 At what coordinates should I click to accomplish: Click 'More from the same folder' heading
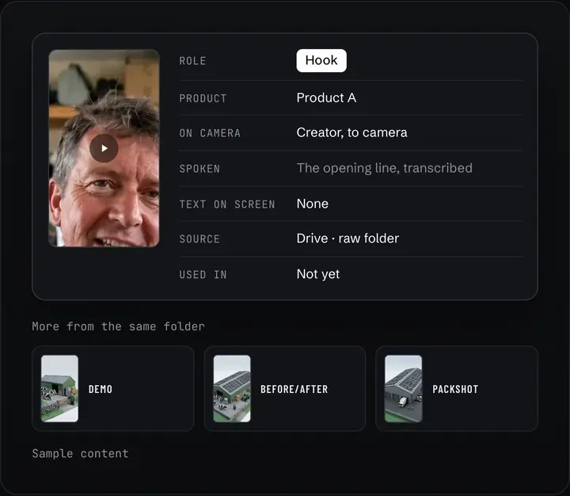pyautogui.click(x=119, y=326)
